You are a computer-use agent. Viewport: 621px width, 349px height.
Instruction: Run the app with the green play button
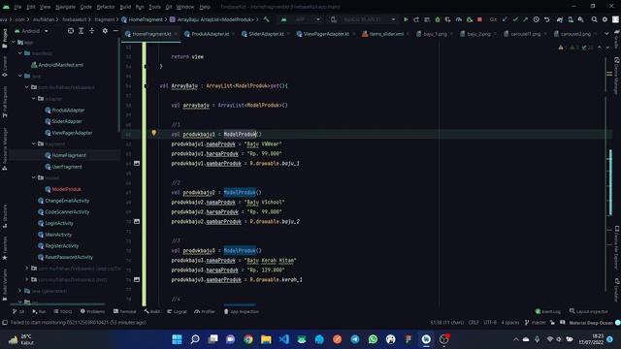coord(406,19)
